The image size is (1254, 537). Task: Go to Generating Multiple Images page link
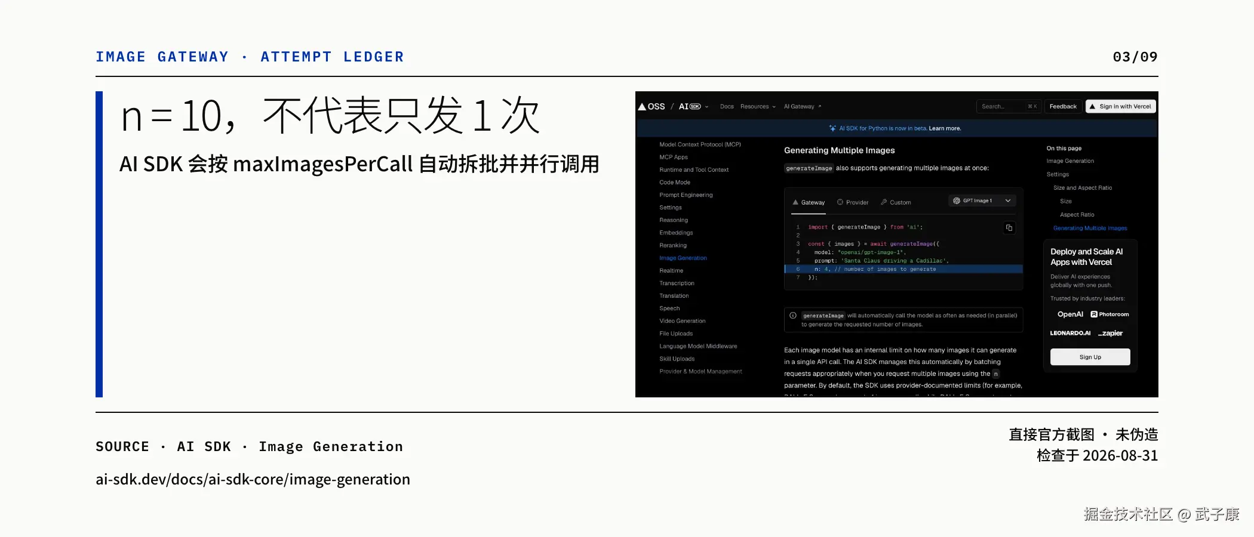tap(1090, 228)
